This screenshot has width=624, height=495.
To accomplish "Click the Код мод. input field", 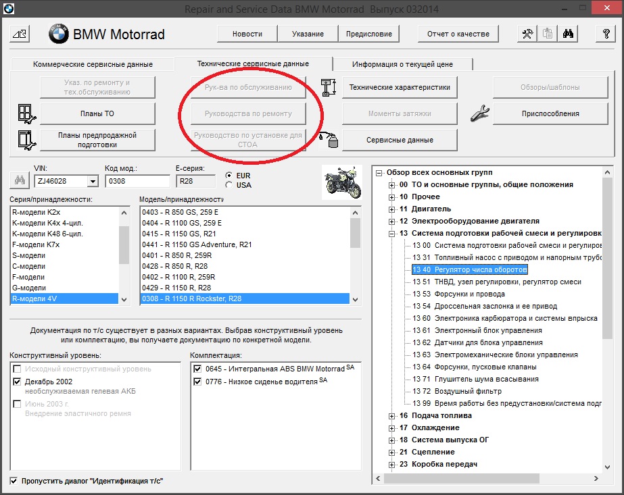I will pos(137,181).
